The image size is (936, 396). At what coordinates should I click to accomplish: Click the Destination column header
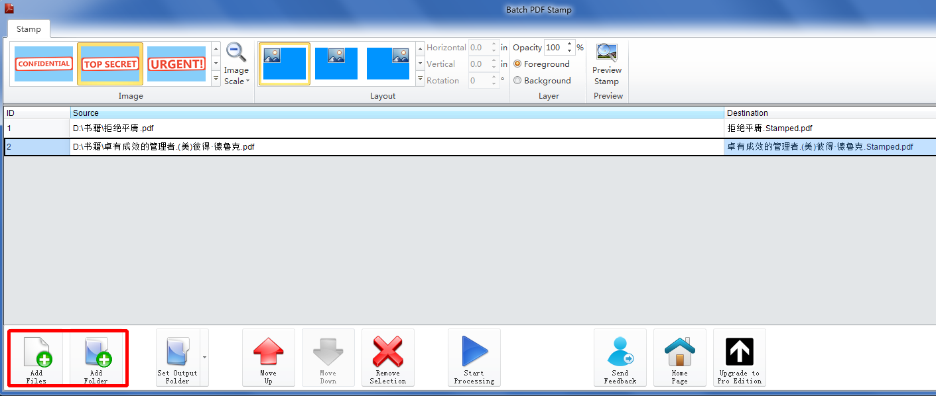[x=830, y=113]
